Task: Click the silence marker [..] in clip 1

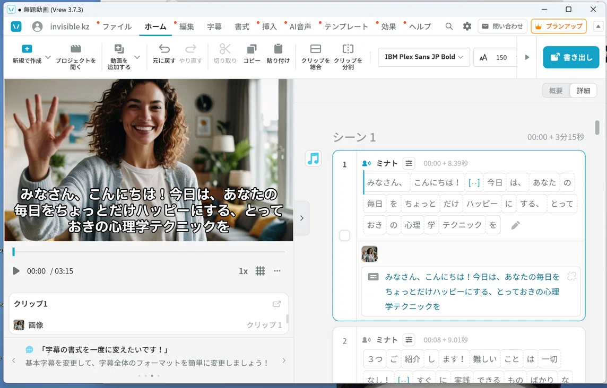Action: point(474,182)
